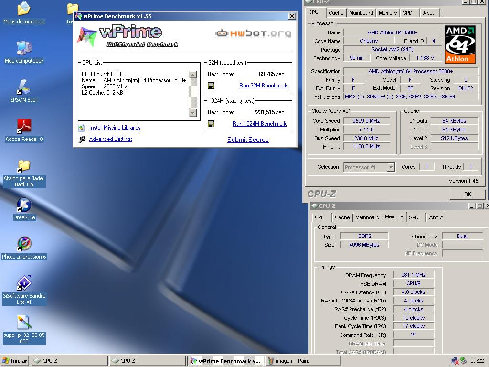Click Bus Speed value 230.0 MHz
The width and height of the screenshot is (489, 367).
pyautogui.click(x=366, y=138)
